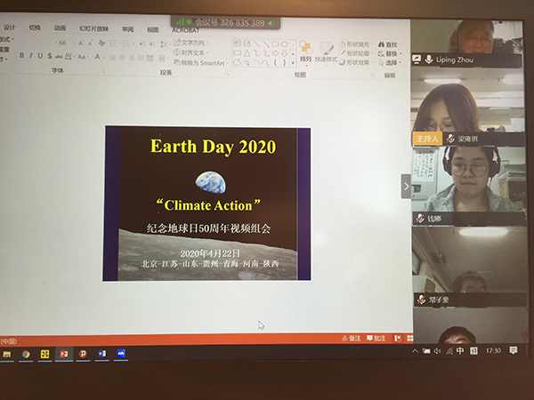
Task: Open the ACROBAT ribbon tab
Action: pos(184,28)
